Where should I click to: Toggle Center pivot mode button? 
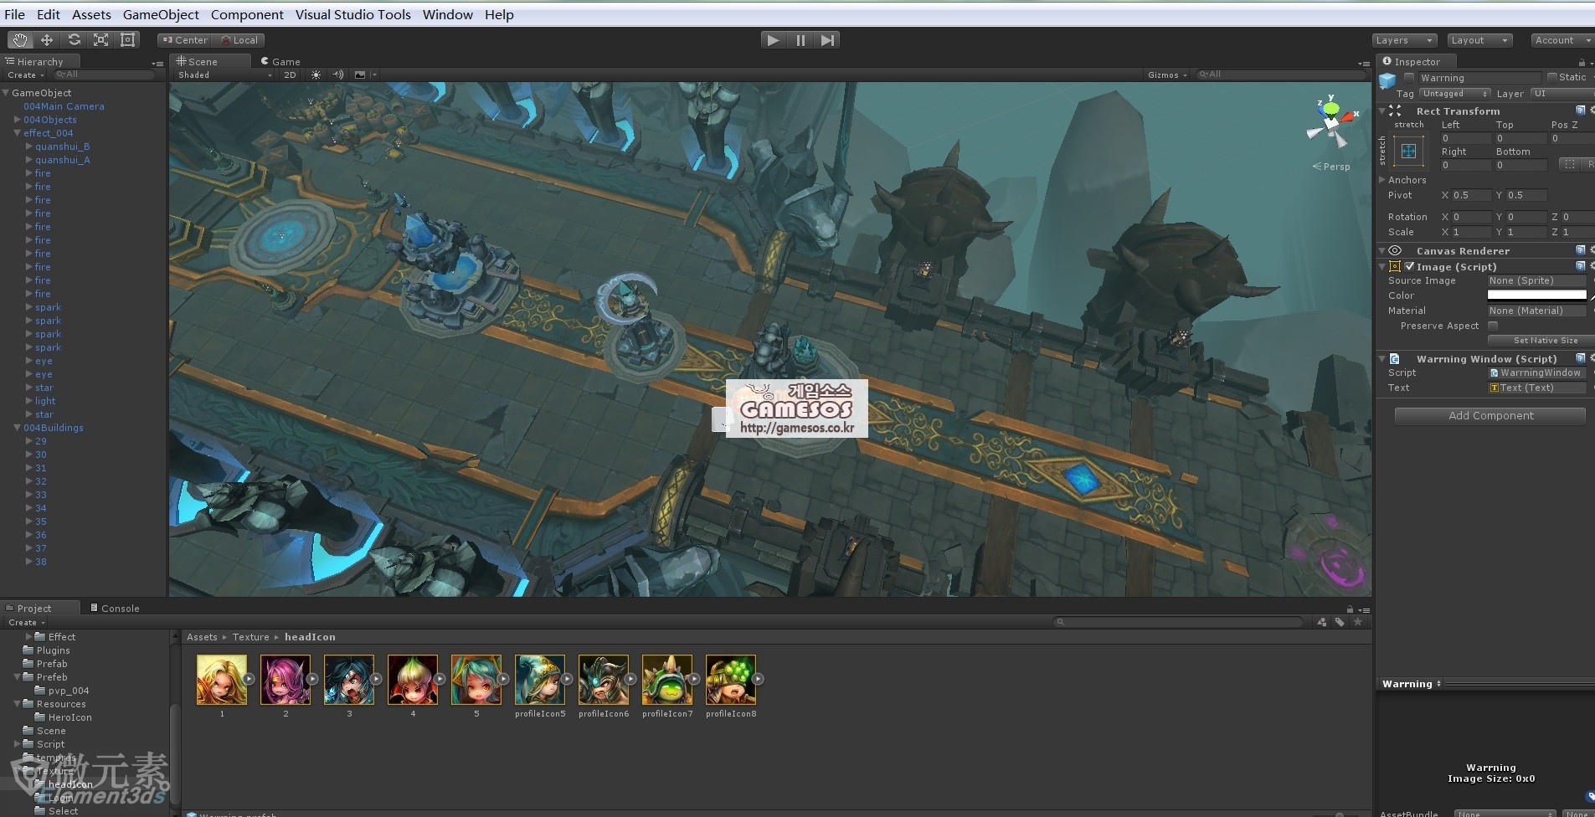point(184,40)
